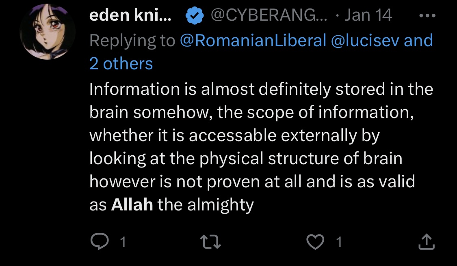Click the blue verified checkmark badge
The height and width of the screenshot is (266, 457).
pyautogui.click(x=195, y=15)
